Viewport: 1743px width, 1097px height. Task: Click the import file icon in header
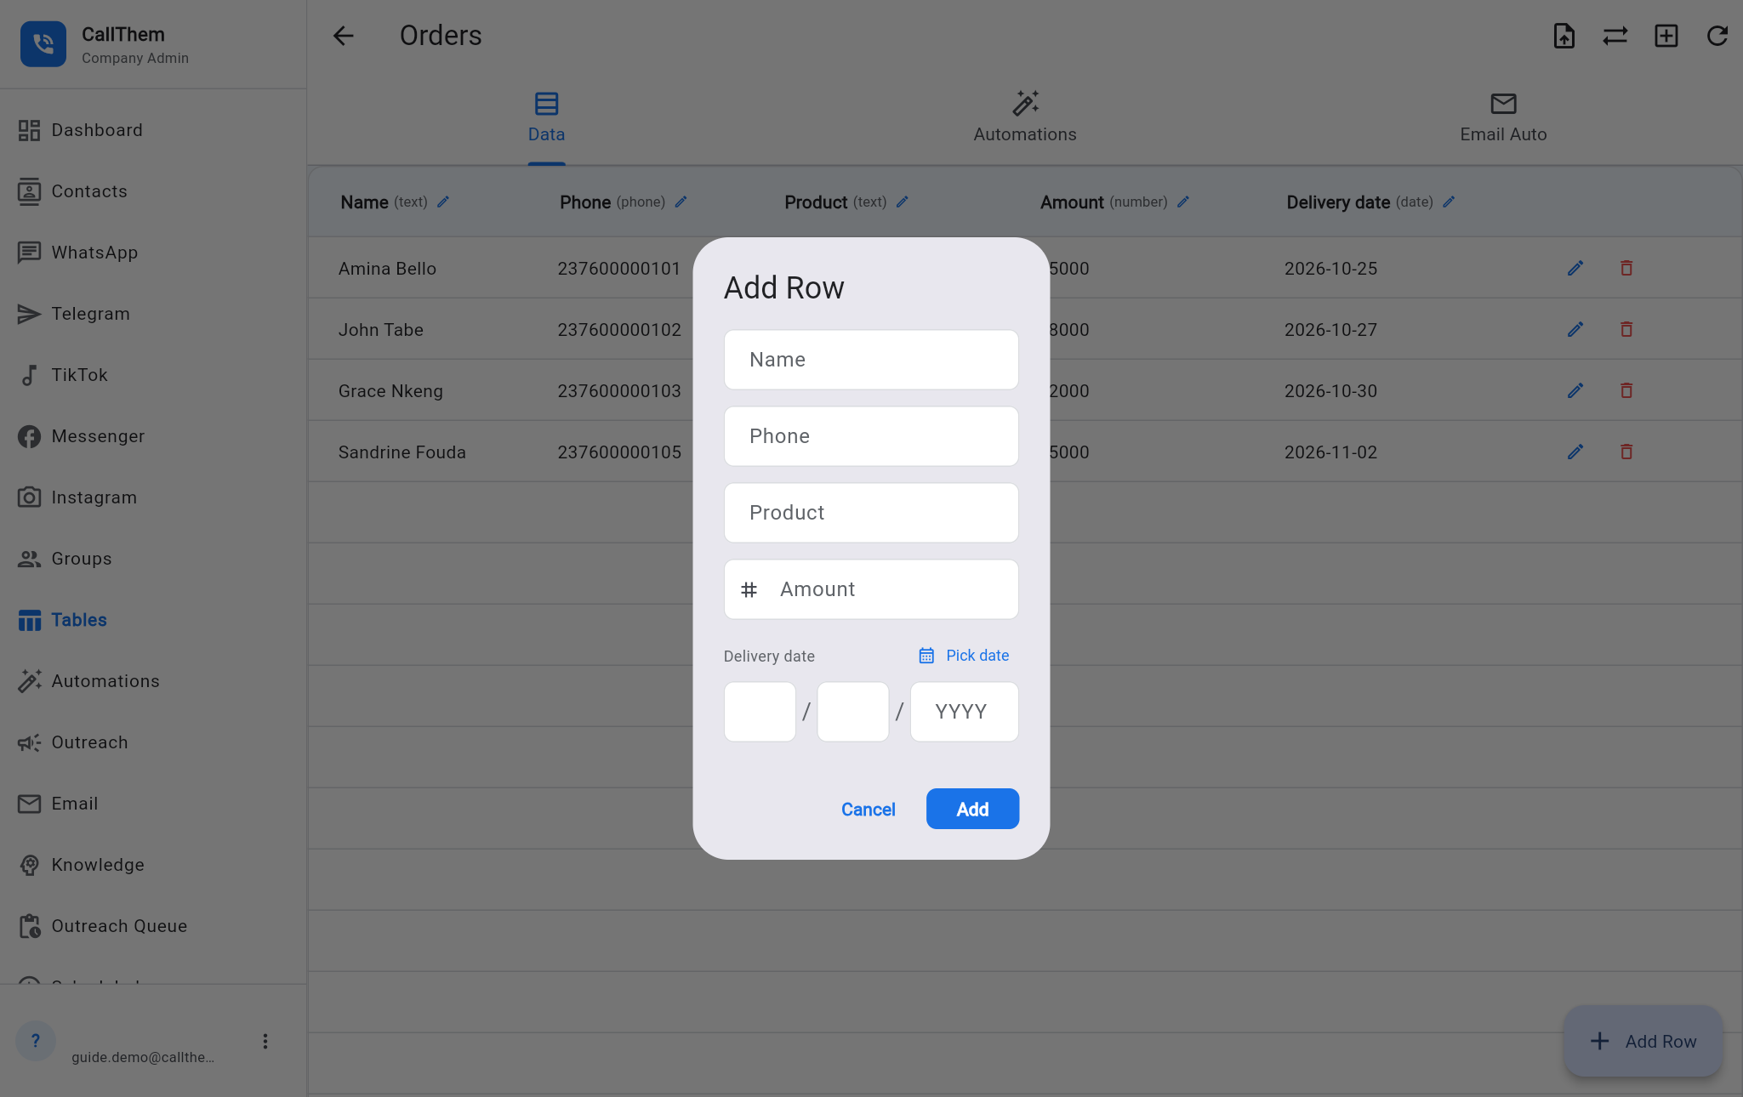(1564, 36)
